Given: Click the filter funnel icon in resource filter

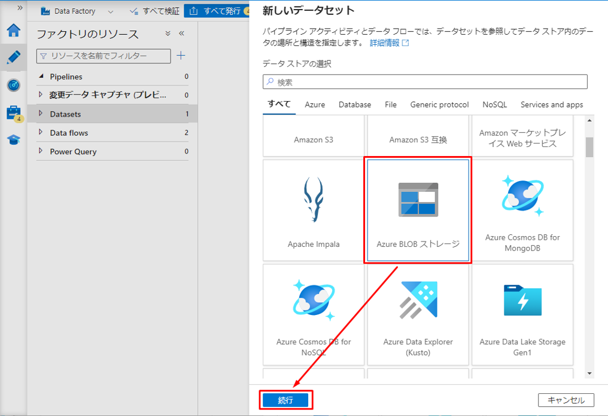Looking at the screenshot, I should pyautogui.click(x=44, y=56).
